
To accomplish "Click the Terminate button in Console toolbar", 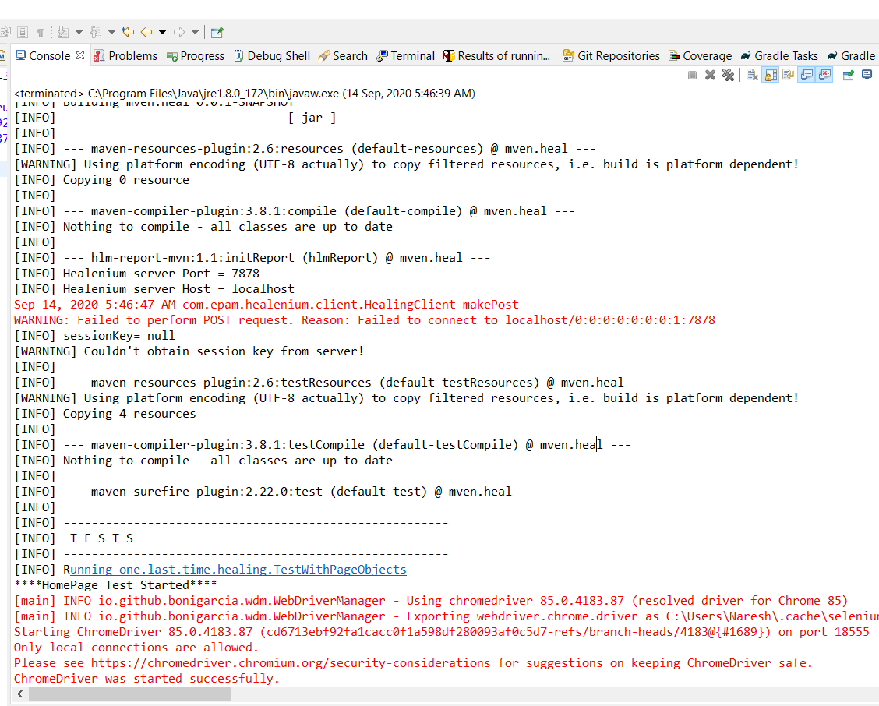I will point(692,75).
